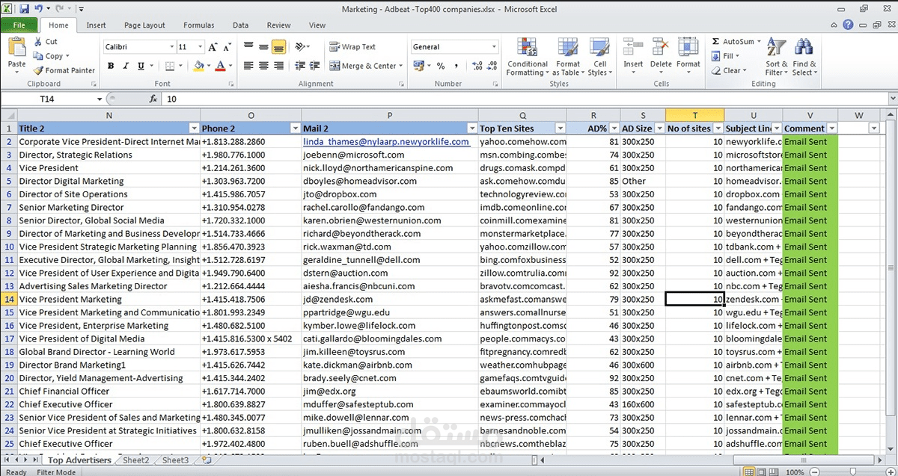
Task: Toggle Wrap Text
Action: [x=353, y=47]
